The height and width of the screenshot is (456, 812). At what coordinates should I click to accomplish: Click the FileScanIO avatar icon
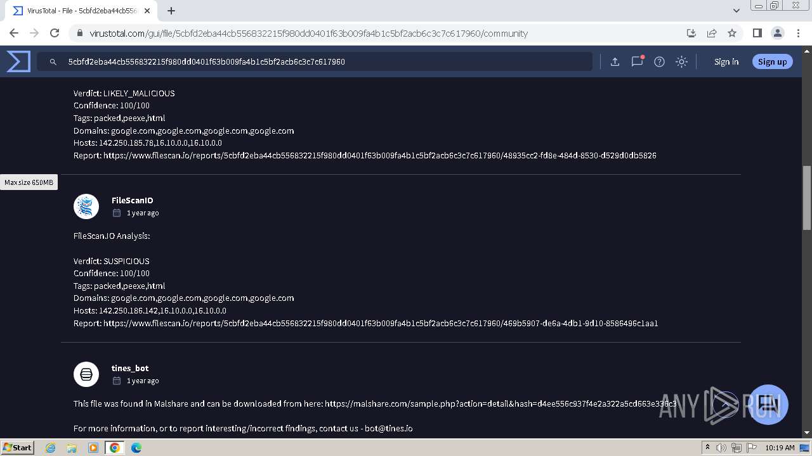(x=86, y=206)
